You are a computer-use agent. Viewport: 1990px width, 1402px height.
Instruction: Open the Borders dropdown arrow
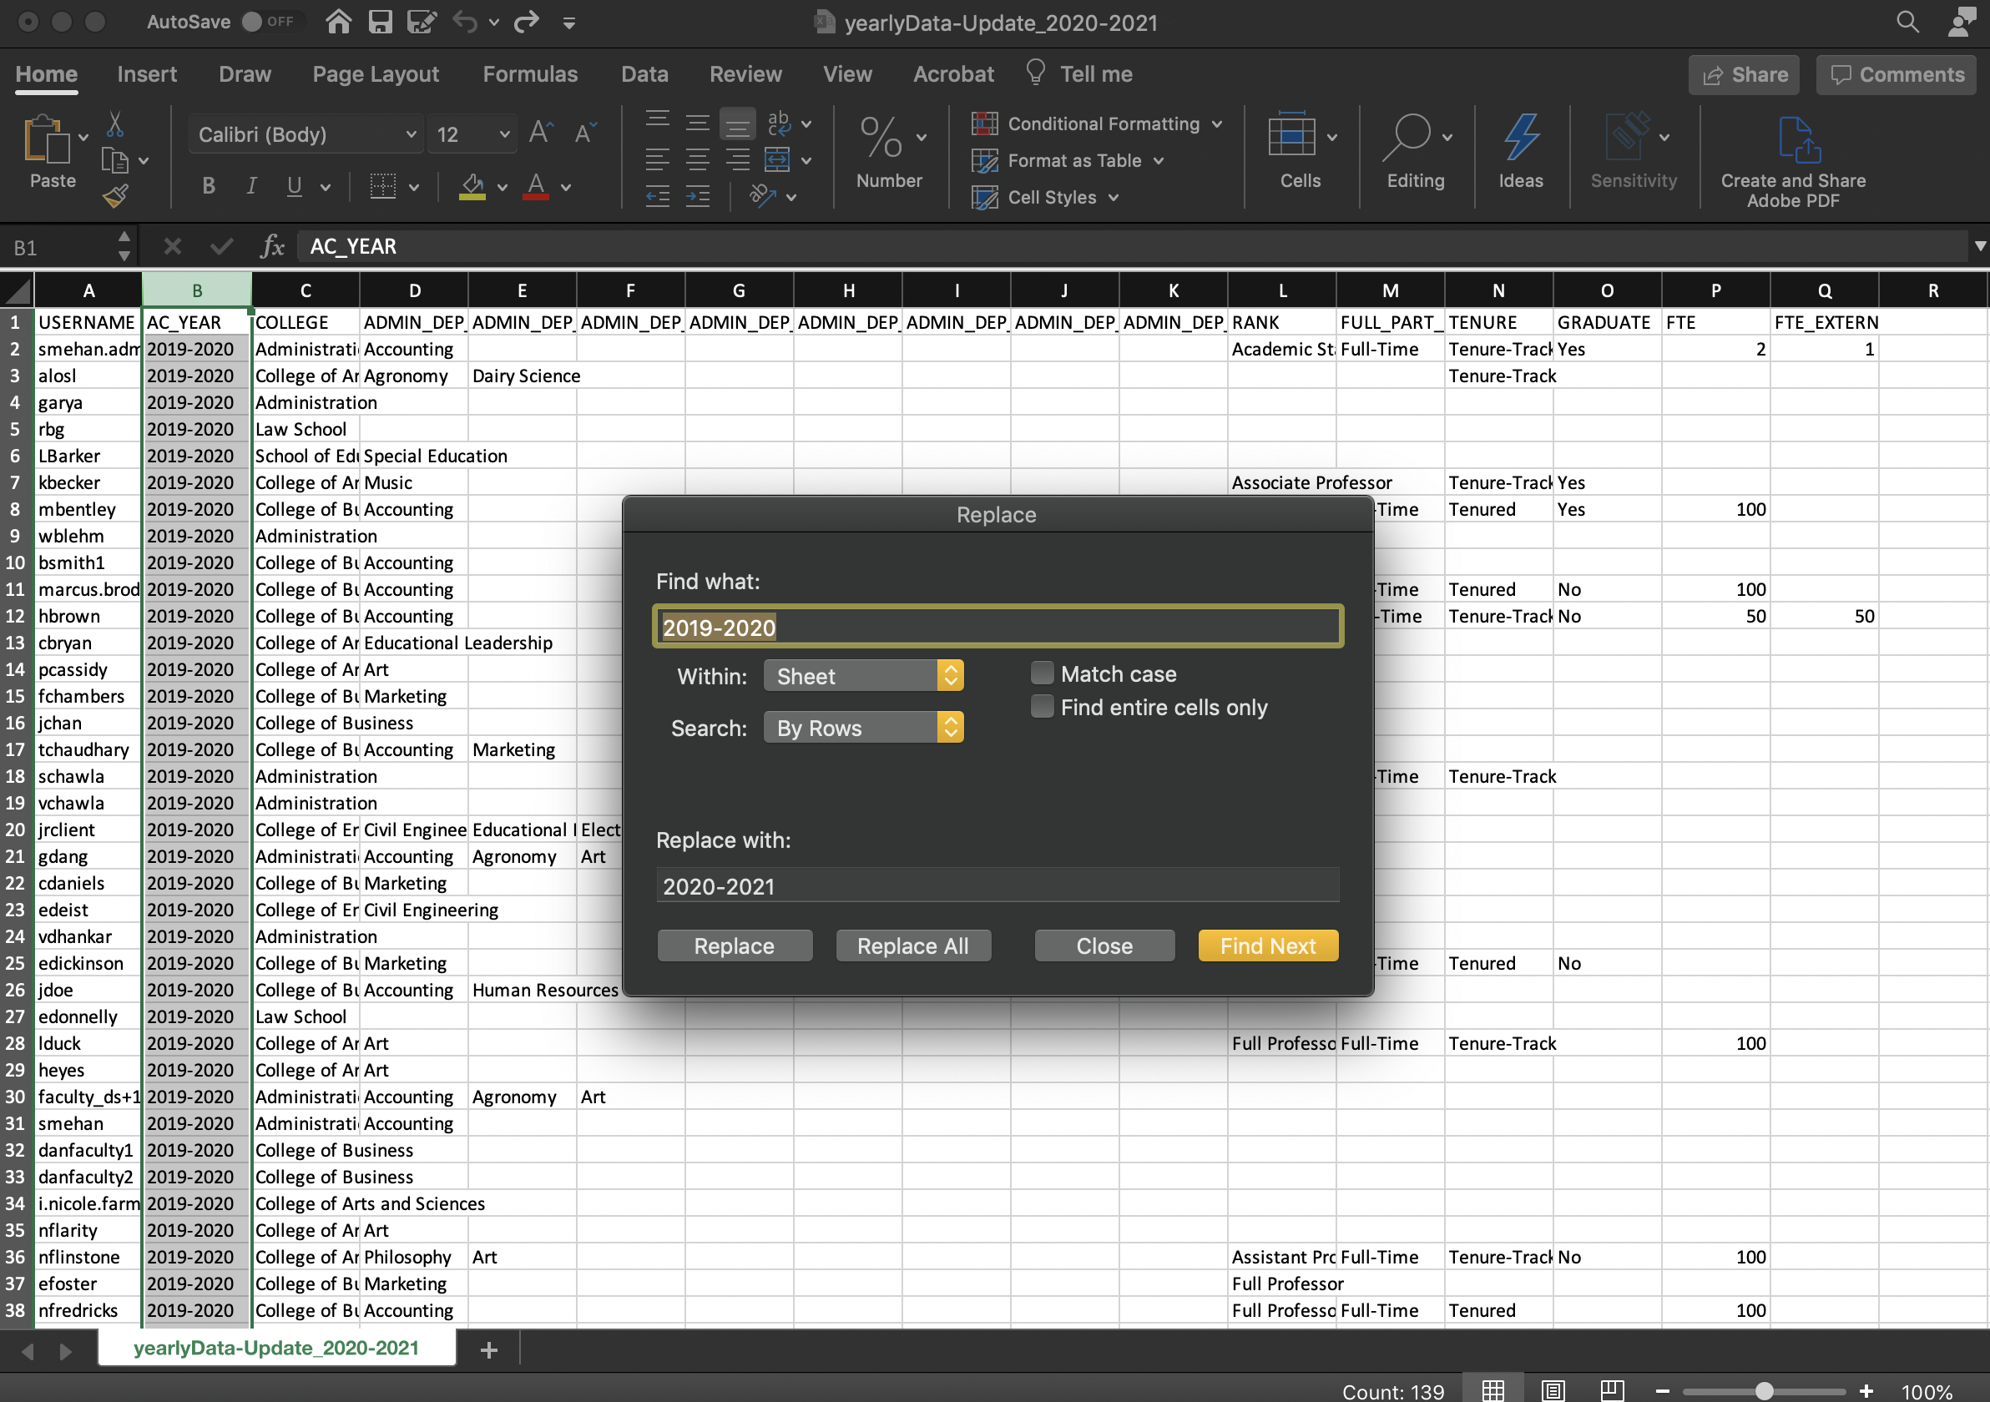[414, 187]
